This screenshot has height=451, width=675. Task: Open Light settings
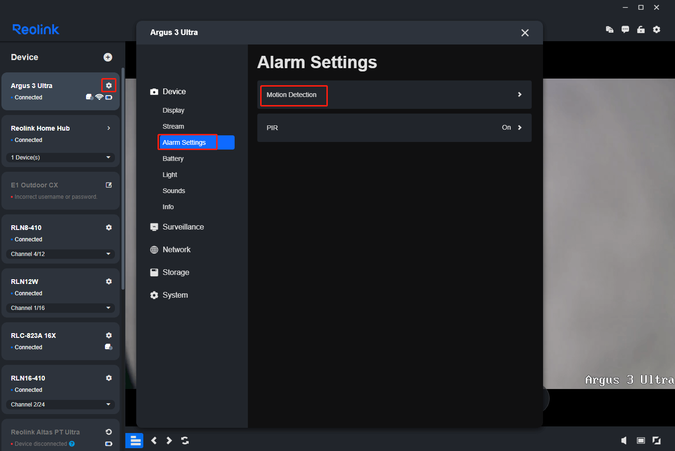[x=170, y=175]
